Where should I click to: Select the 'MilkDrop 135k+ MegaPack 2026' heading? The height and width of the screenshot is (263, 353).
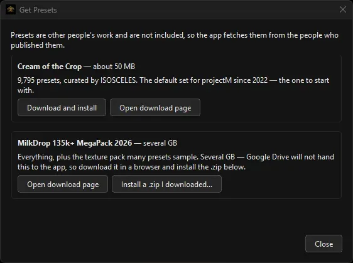tap(75, 143)
